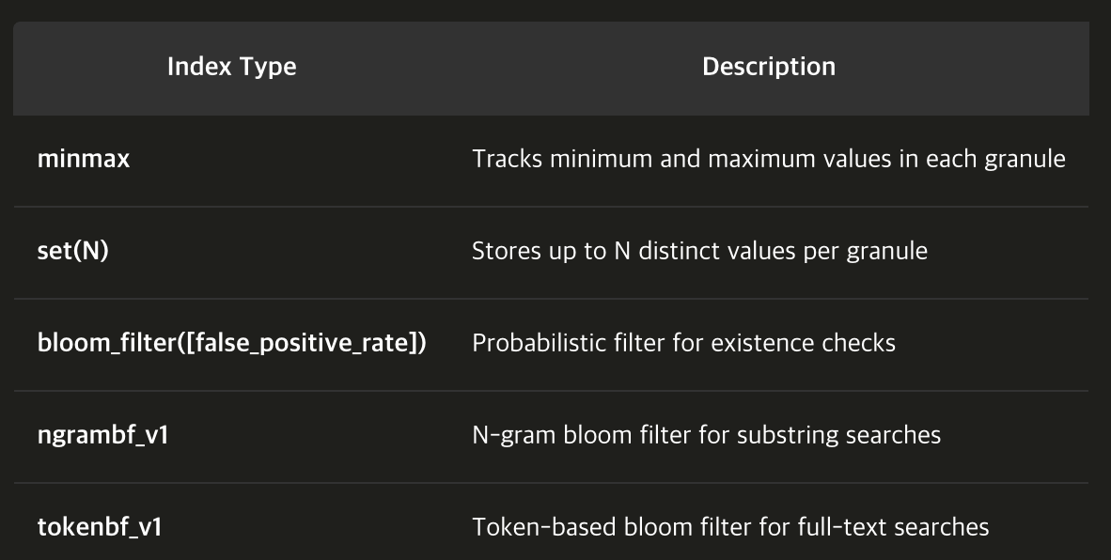Select the set(N) index type cell

pos(73,251)
